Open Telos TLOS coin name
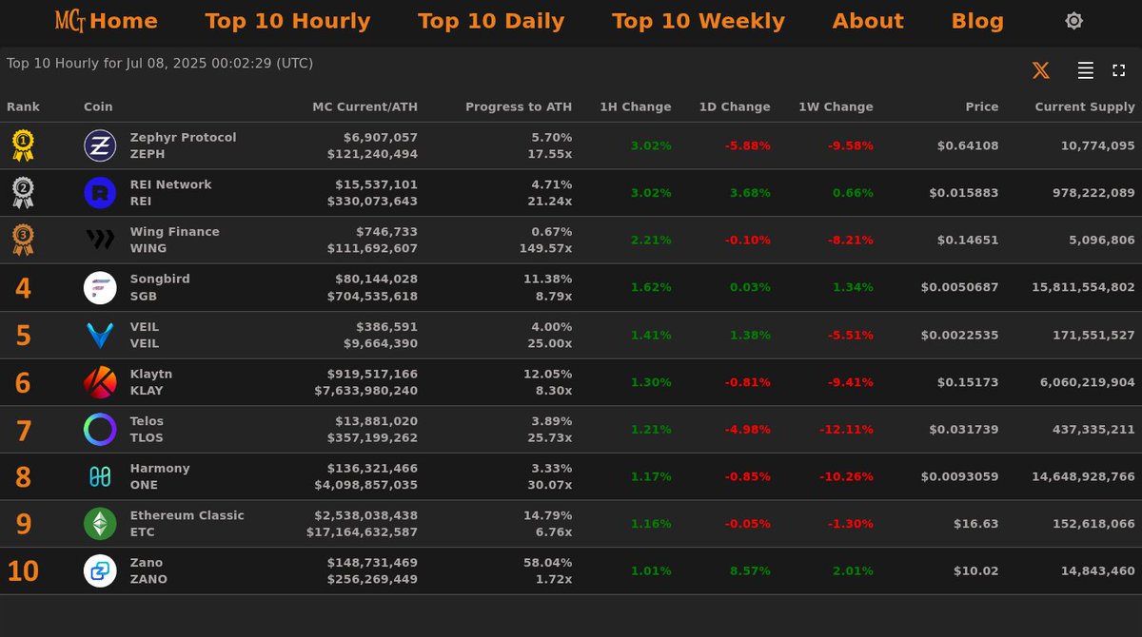Viewport: 1142px width, 637px height. click(x=147, y=430)
